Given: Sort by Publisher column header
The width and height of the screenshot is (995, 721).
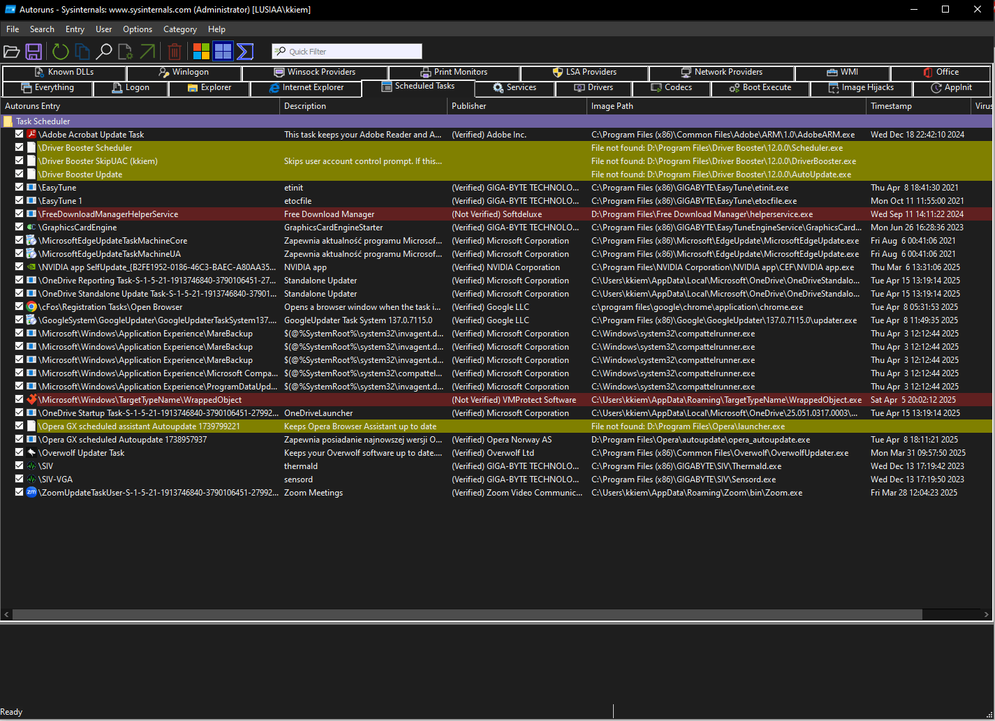Looking at the screenshot, I should pyautogui.click(x=517, y=106).
